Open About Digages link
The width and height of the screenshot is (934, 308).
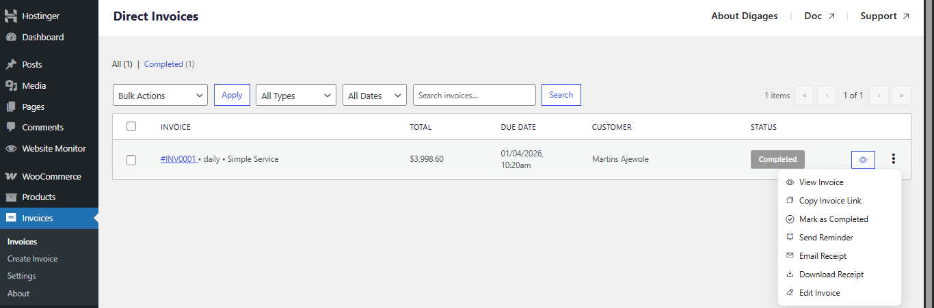[x=745, y=16]
